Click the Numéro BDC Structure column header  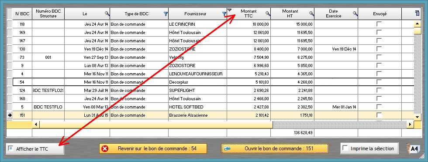[x=48, y=13]
